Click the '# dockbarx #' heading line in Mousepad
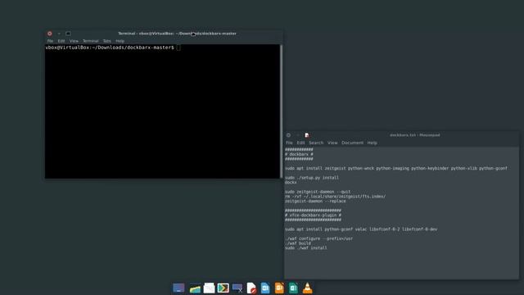The image size is (524, 295). (299, 154)
